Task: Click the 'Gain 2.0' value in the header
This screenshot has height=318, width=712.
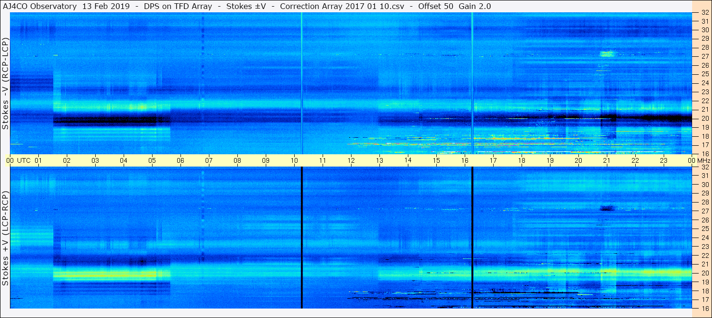Action: [x=475, y=6]
